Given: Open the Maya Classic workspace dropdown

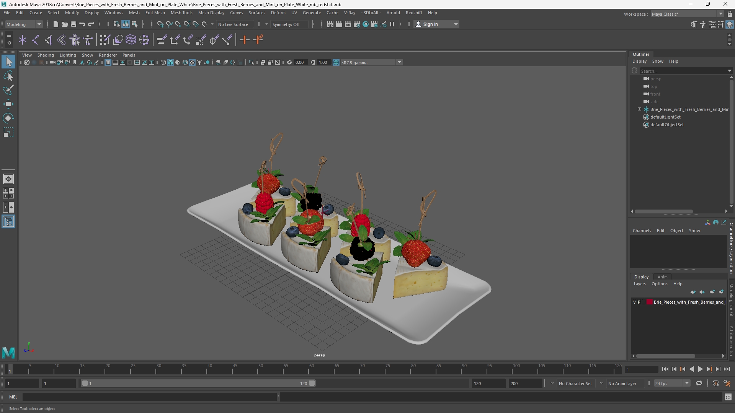Looking at the screenshot, I should (687, 14).
